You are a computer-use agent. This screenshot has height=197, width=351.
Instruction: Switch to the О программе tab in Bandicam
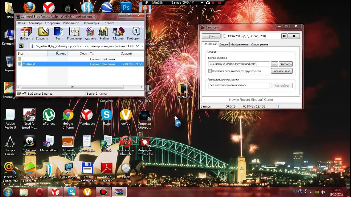point(259,44)
